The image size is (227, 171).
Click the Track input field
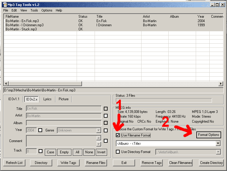[x=32, y=151]
